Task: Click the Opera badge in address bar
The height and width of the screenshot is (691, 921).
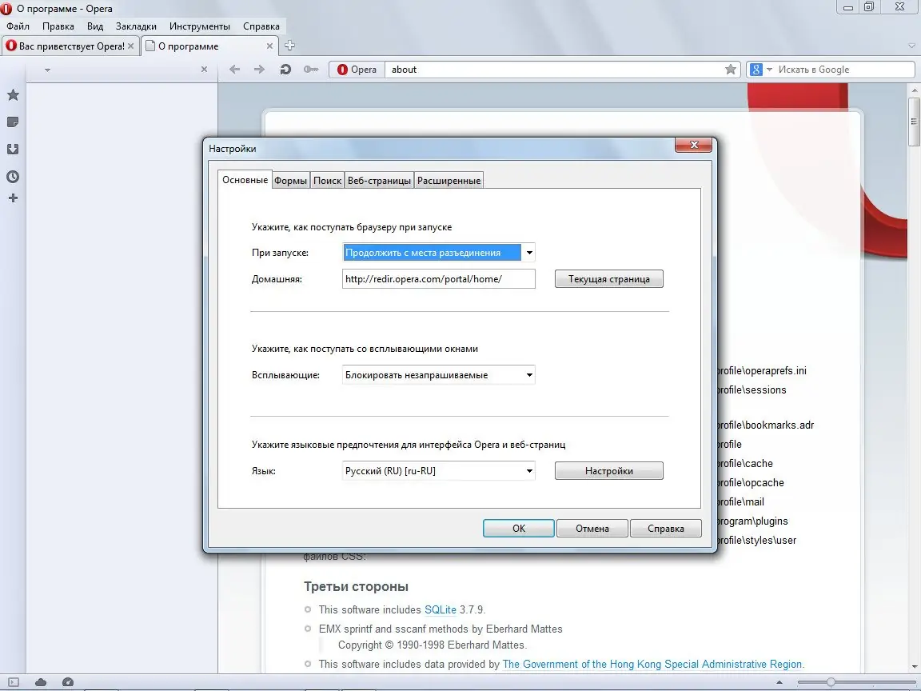Action: click(357, 70)
